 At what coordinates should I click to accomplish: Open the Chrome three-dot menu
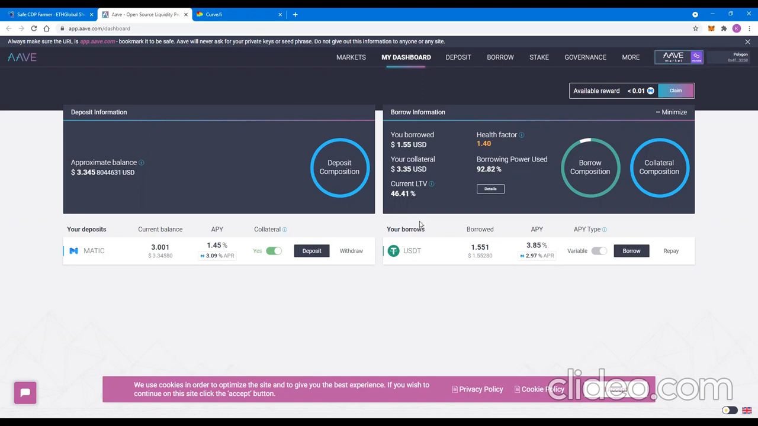tap(749, 28)
